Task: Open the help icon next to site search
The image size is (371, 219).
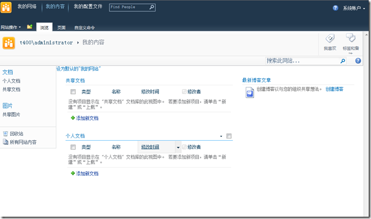Action: pos(358,61)
